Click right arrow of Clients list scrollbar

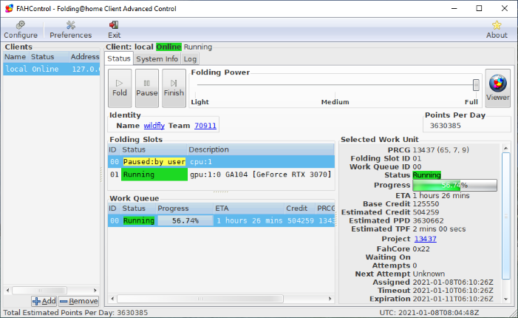click(95, 290)
